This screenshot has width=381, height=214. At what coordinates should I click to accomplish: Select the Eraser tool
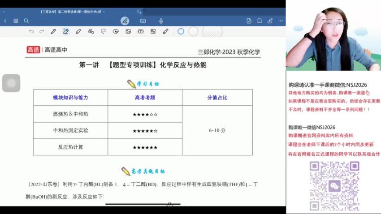coord(65,31)
